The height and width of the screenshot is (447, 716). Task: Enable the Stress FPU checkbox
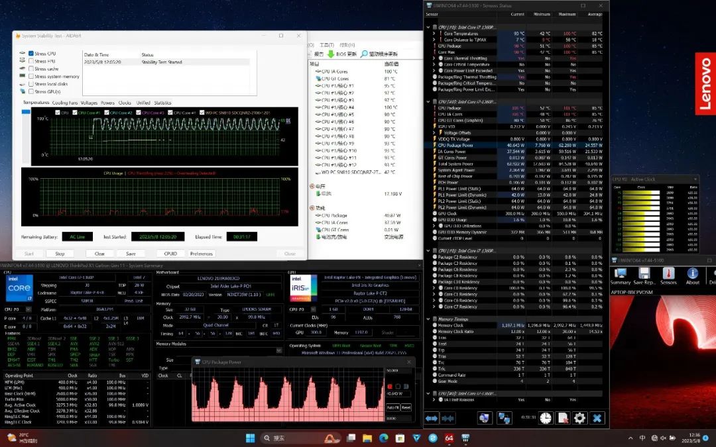point(31,61)
